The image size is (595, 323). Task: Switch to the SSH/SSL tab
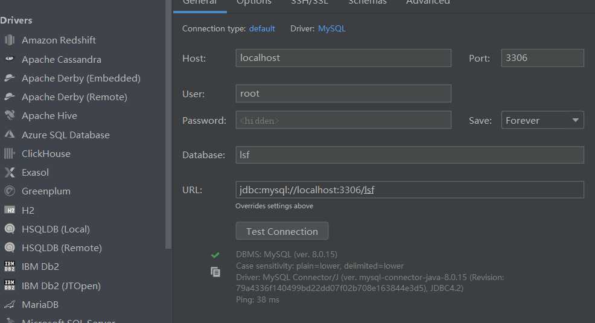(x=310, y=3)
